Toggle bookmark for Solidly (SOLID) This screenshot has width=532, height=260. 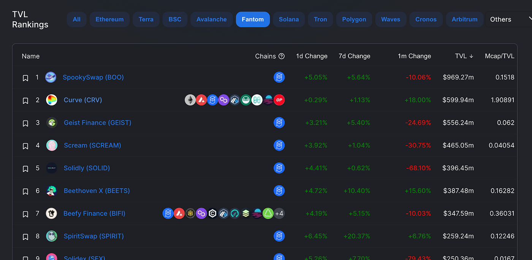pyautogui.click(x=25, y=169)
